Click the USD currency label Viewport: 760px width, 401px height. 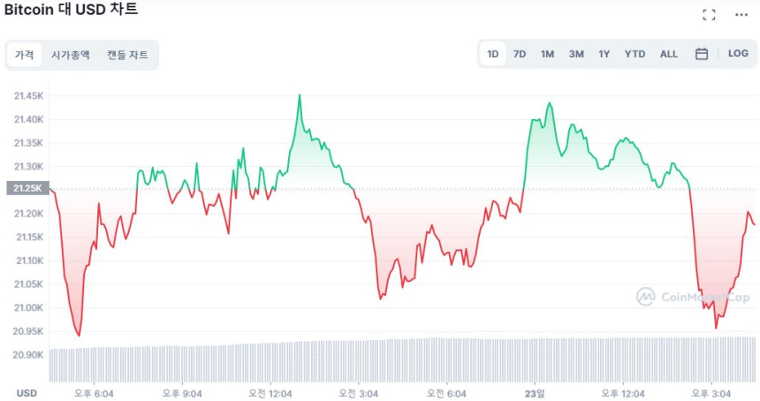click(27, 391)
